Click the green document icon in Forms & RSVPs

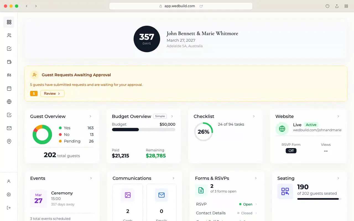(201, 190)
